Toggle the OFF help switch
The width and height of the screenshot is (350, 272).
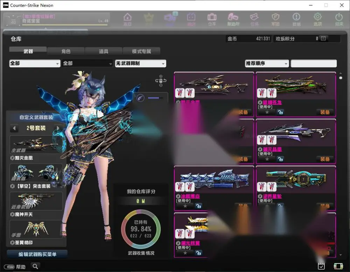coord(9,267)
